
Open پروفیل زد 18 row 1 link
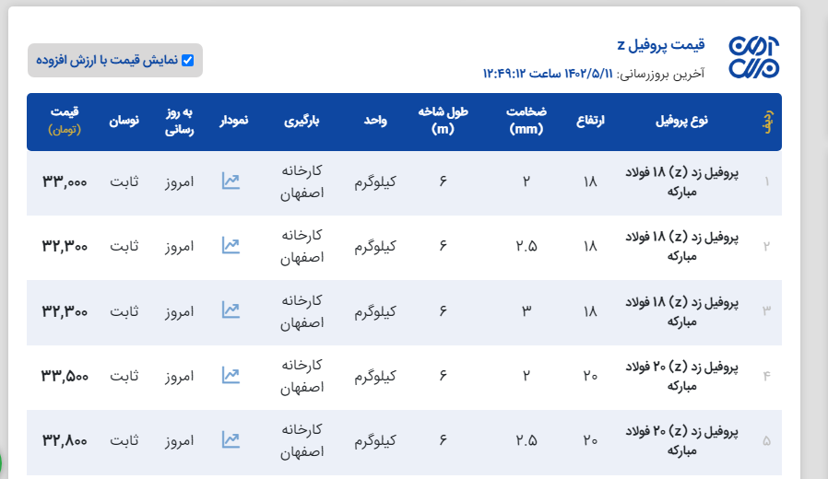(x=691, y=181)
